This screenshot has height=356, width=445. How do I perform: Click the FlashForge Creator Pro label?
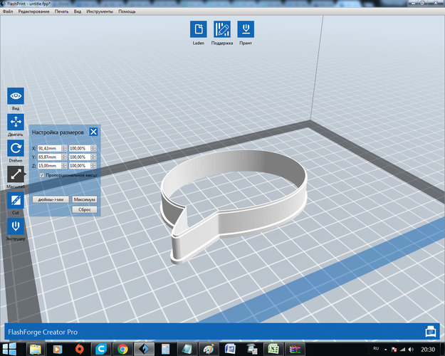click(43, 332)
